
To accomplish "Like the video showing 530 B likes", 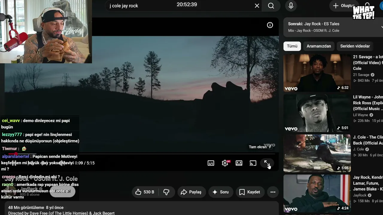I will [145, 192].
